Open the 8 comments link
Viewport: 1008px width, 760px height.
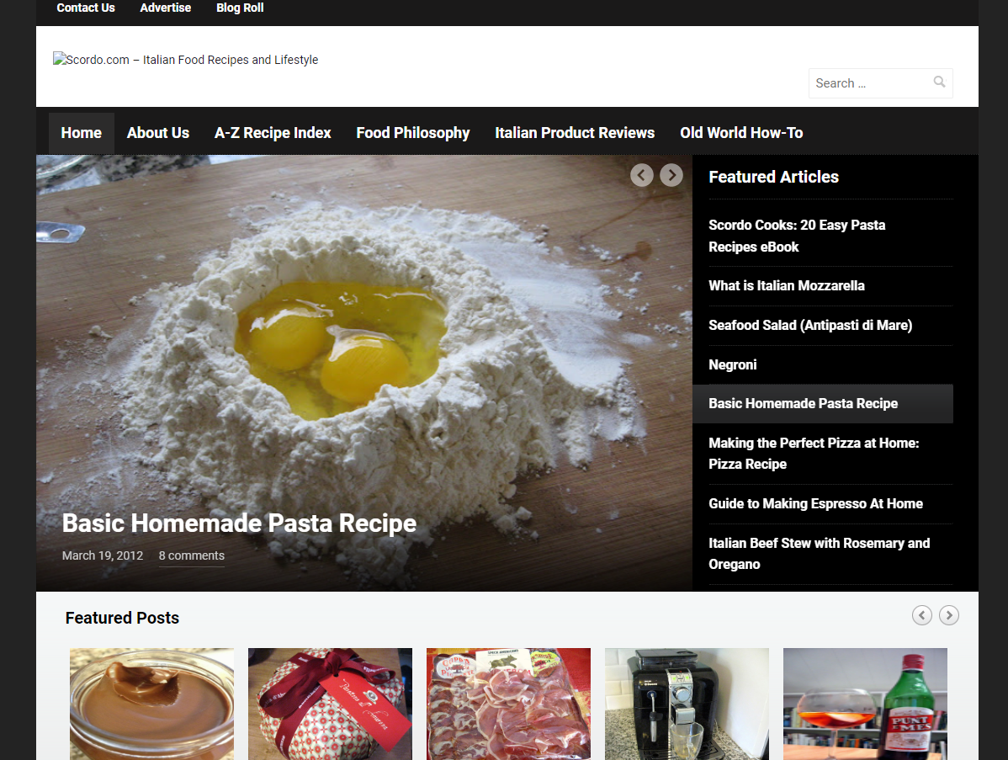pos(192,555)
